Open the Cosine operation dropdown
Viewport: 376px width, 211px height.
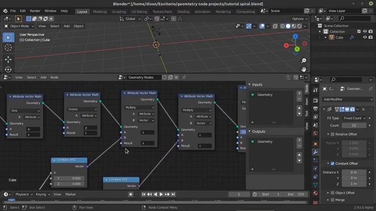[82, 109]
